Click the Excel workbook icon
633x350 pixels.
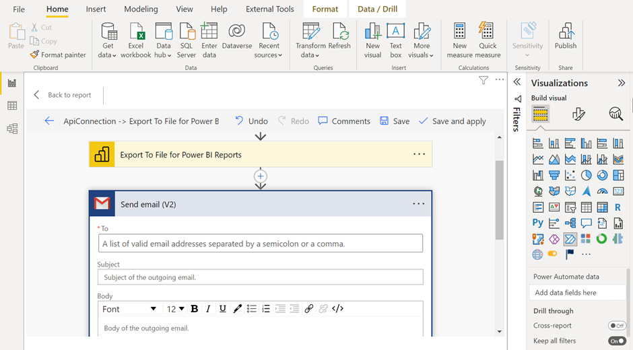[135, 40]
